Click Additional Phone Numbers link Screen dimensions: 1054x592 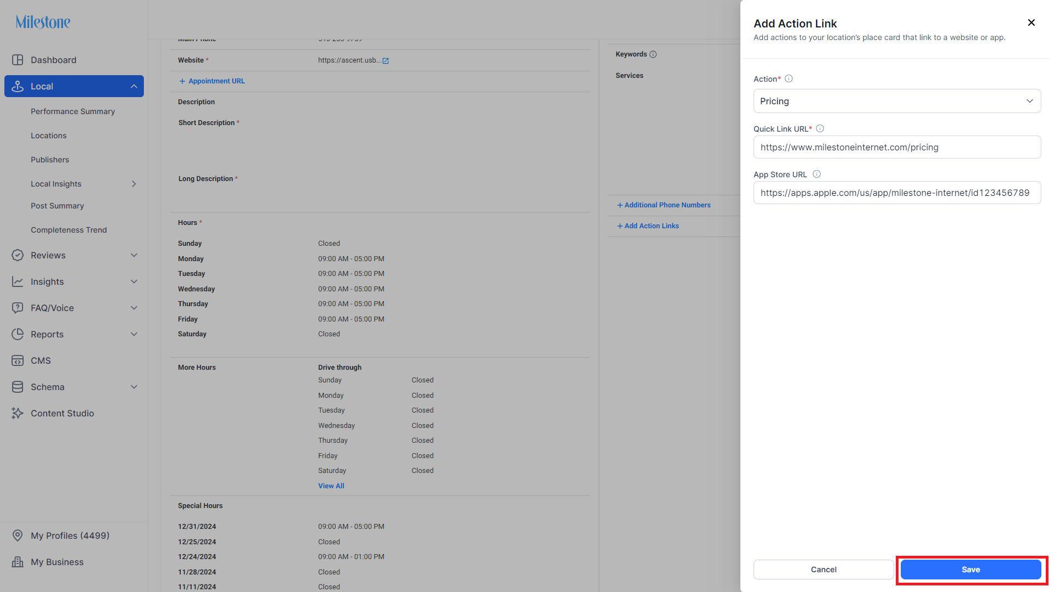point(663,205)
